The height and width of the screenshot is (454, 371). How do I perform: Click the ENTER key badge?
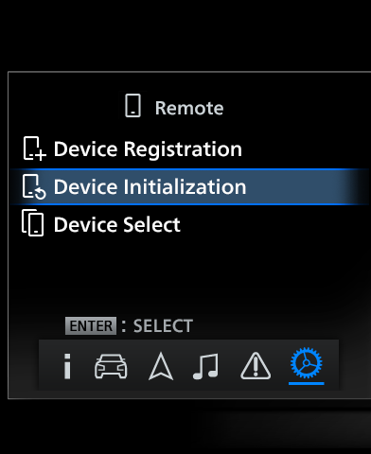point(91,326)
